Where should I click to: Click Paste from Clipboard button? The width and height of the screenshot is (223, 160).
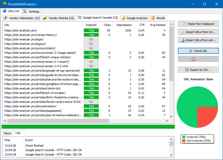198,24
